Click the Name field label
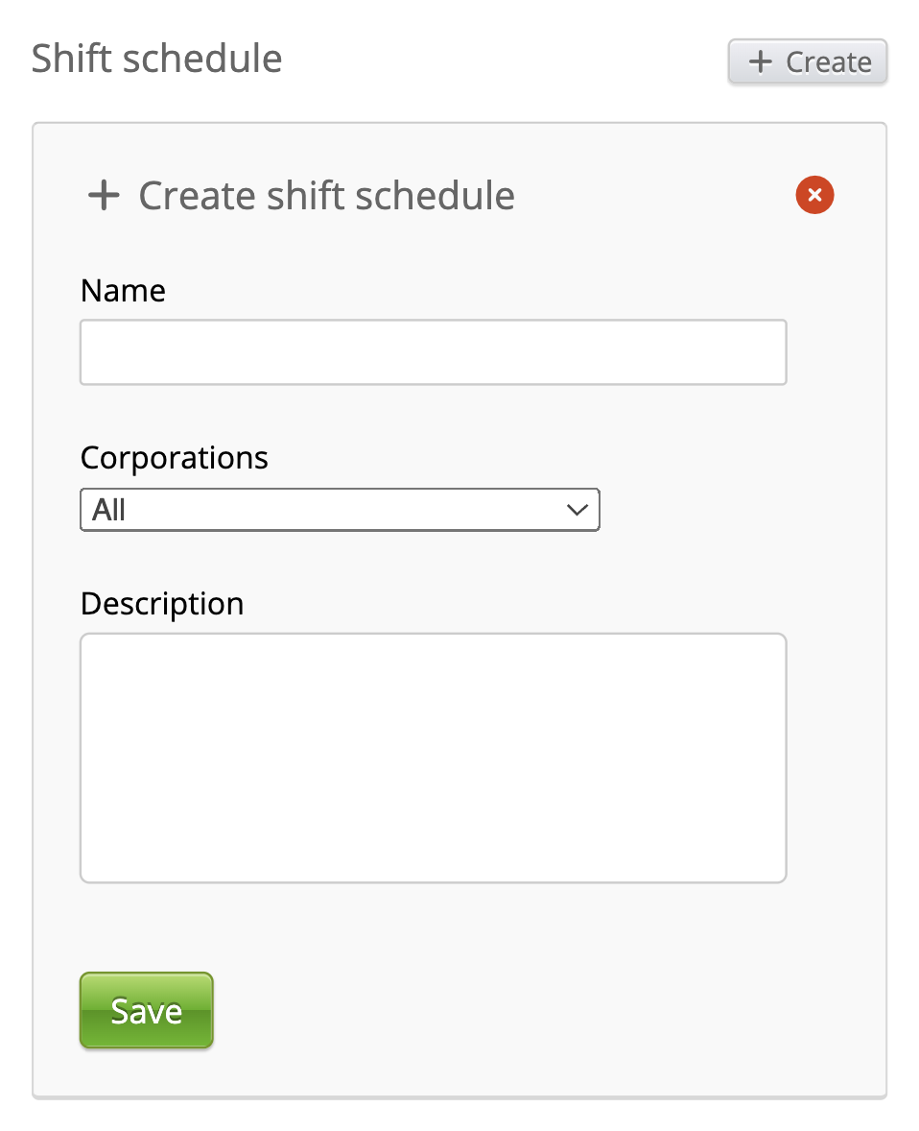 point(123,290)
